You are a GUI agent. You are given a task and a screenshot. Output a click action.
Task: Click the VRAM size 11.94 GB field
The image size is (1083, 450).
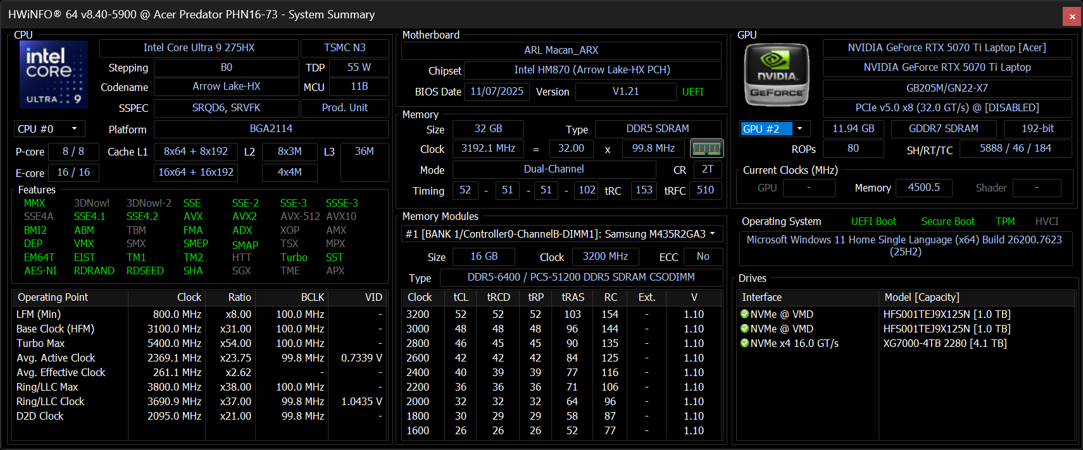[x=853, y=129]
